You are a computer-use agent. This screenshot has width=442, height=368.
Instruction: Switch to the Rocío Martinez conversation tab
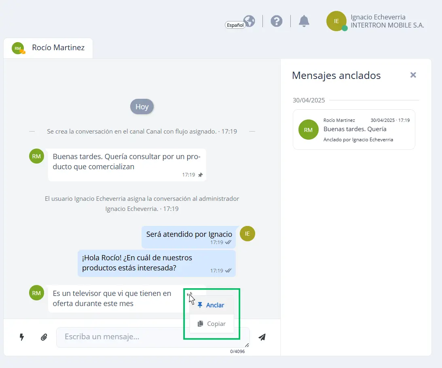click(x=48, y=48)
